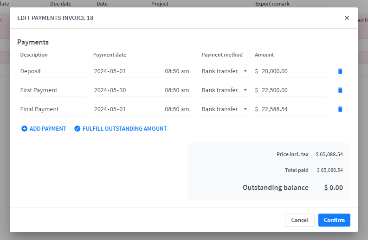Click FULFILL OUTSTANDING AMOUNT link text
The image size is (368, 240).
(x=125, y=129)
